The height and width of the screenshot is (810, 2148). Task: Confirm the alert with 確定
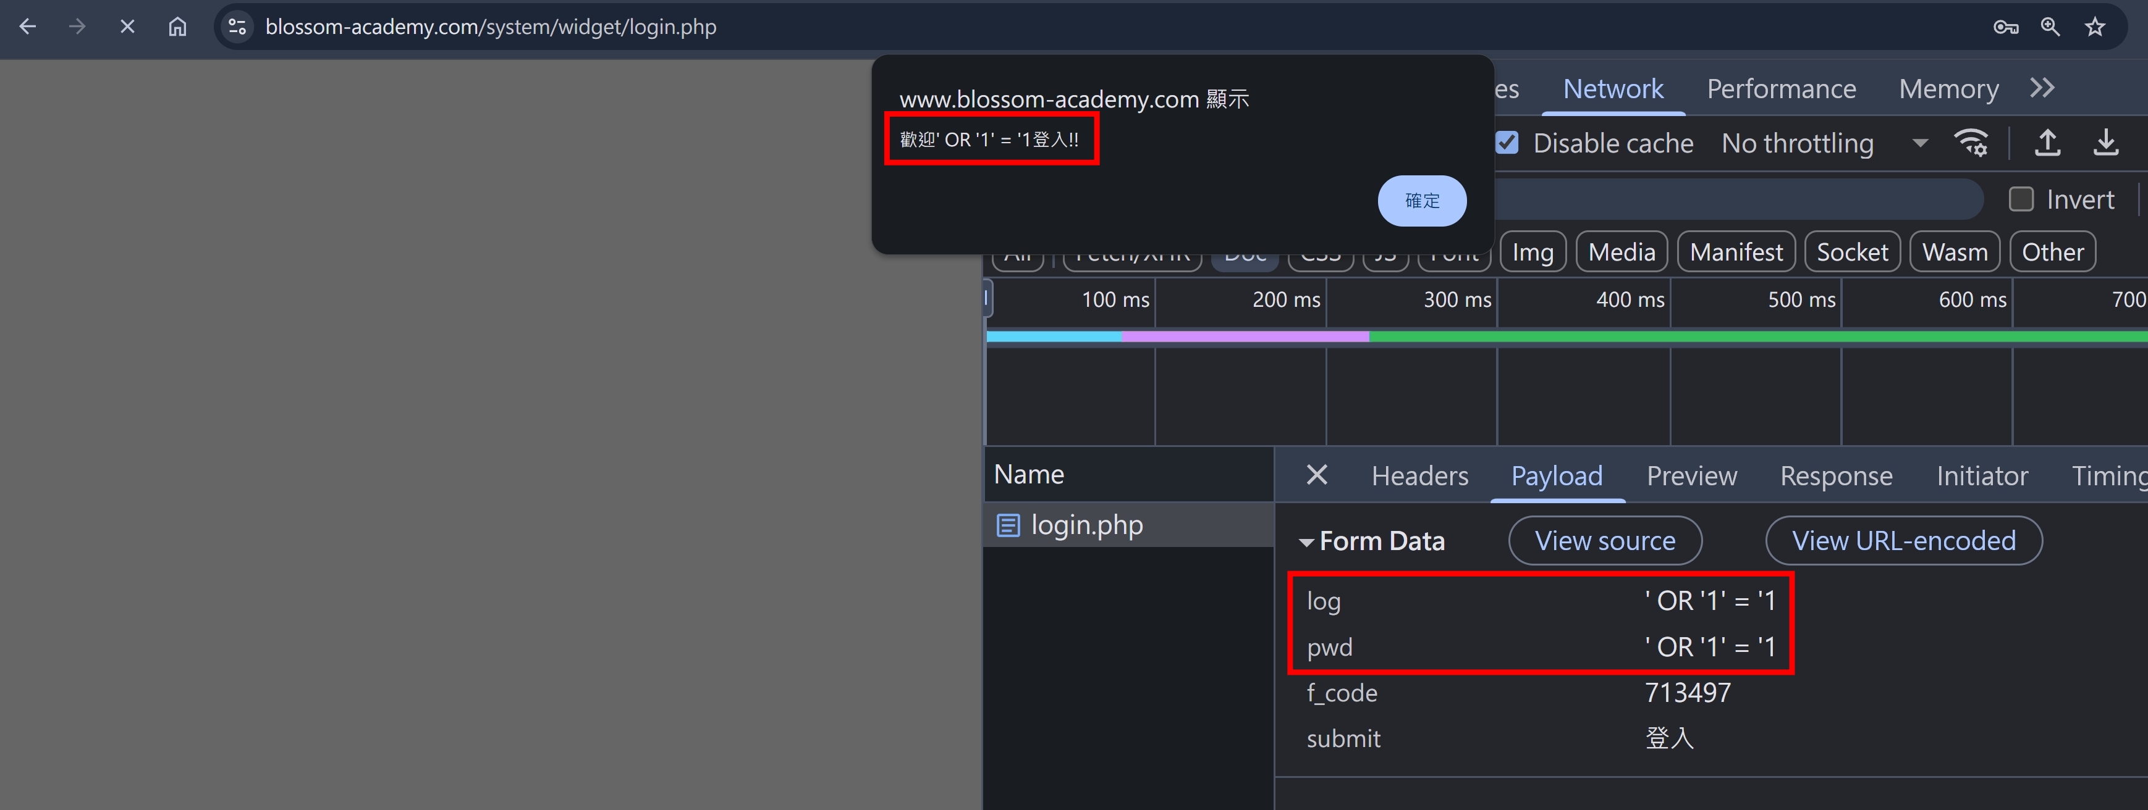[x=1422, y=201]
